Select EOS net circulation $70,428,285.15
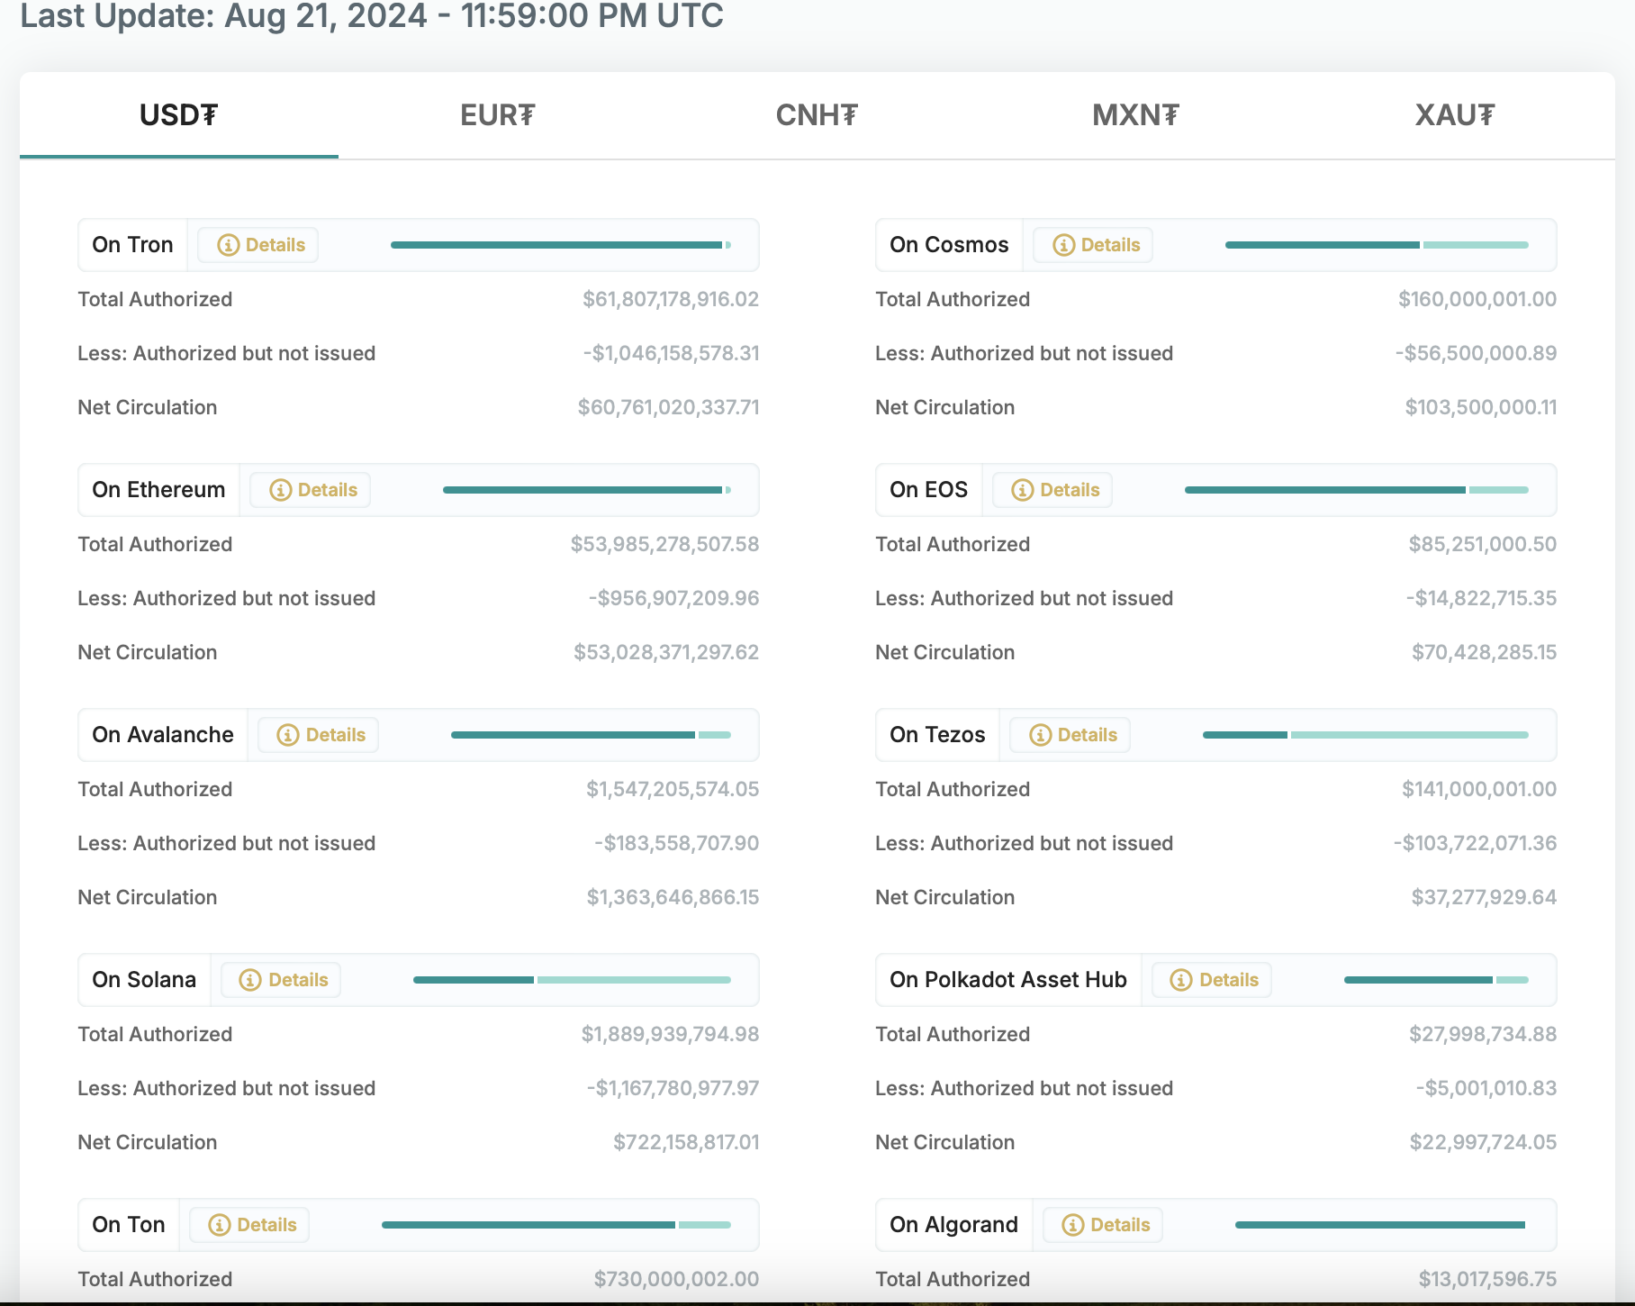Image resolution: width=1635 pixels, height=1306 pixels. pos(1485,652)
